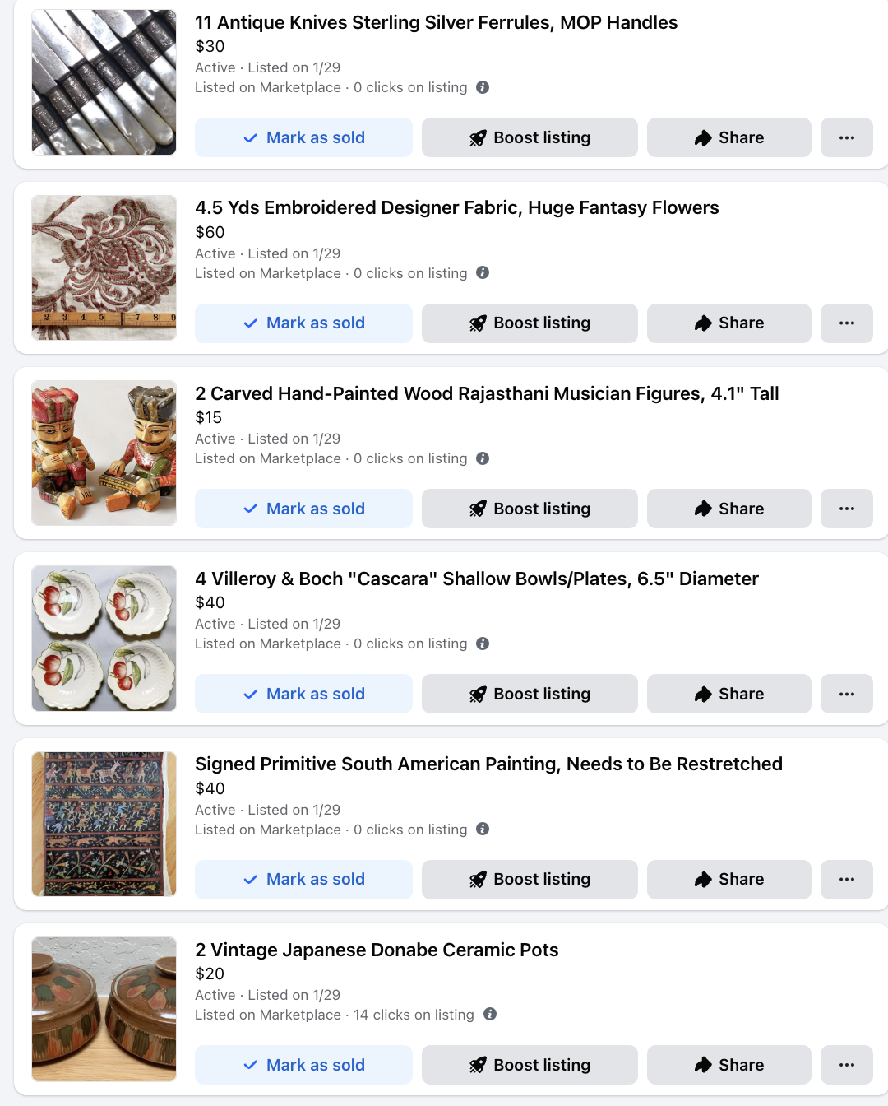Click info icon beside 14 clicks on listing
The height and width of the screenshot is (1106, 888).
pos(490,1014)
